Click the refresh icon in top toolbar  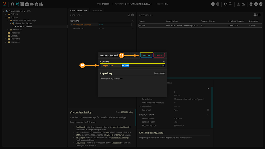(226, 4)
